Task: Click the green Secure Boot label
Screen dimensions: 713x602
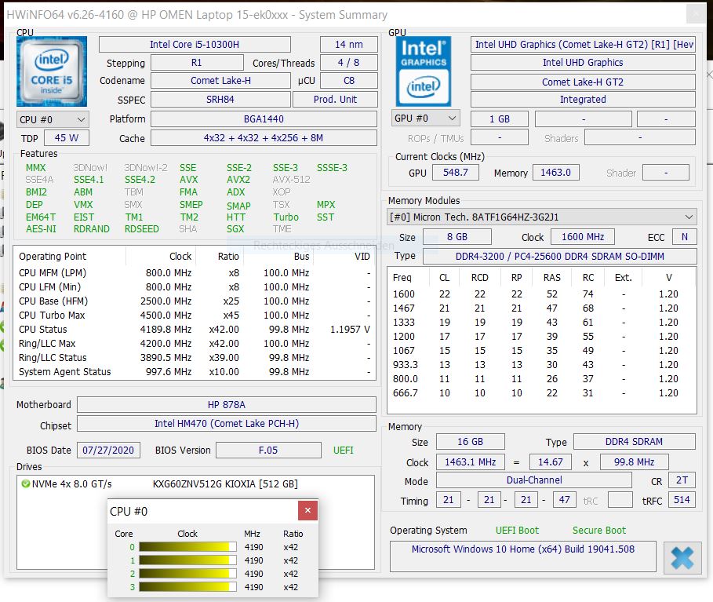Action: click(x=598, y=530)
